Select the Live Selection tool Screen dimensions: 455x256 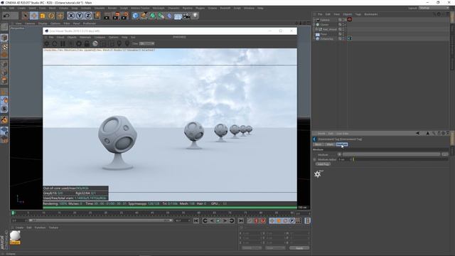click(x=26, y=16)
